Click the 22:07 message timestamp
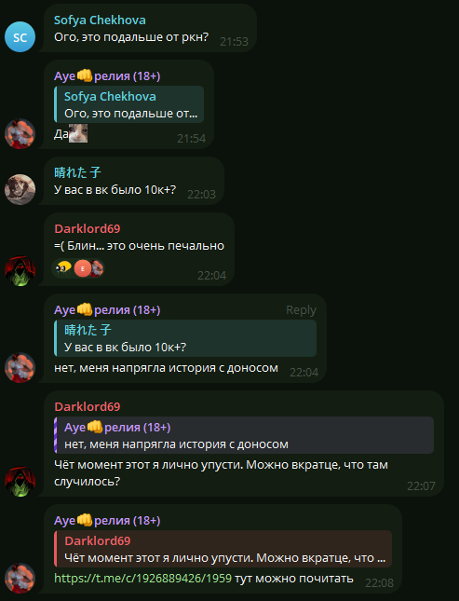This screenshot has height=601, width=459. (421, 486)
